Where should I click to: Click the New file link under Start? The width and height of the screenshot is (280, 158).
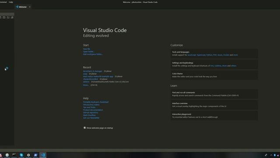point(87,49)
